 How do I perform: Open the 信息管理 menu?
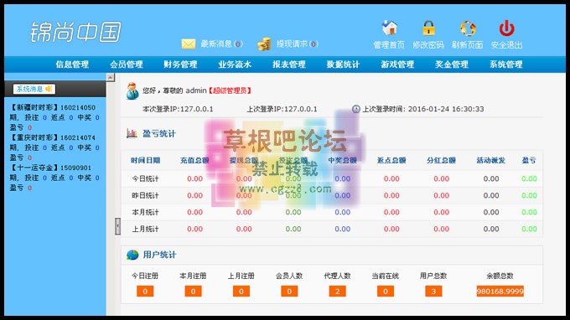72,65
